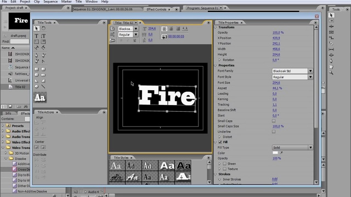351x197 pixels.
Task: Select the horizontal Type tool
Action: coord(37,36)
